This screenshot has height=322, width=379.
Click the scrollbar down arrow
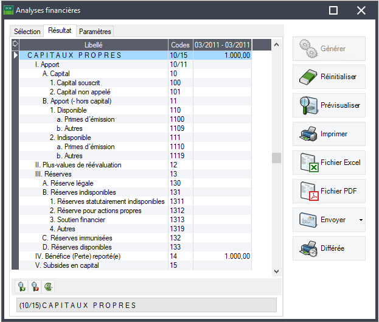point(276,271)
